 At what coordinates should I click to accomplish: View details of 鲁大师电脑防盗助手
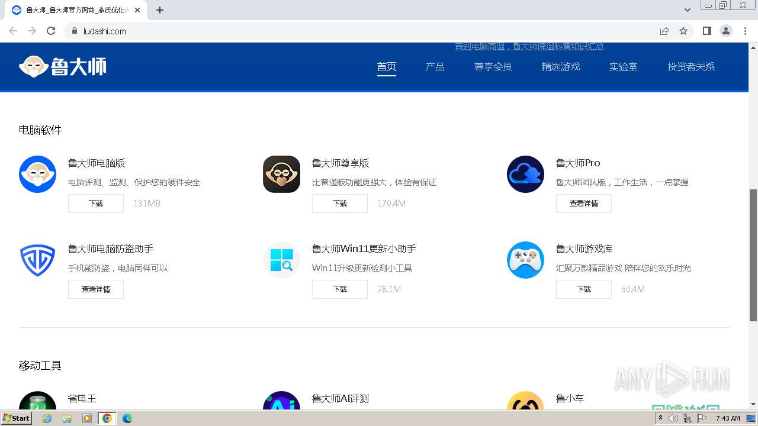pos(96,289)
